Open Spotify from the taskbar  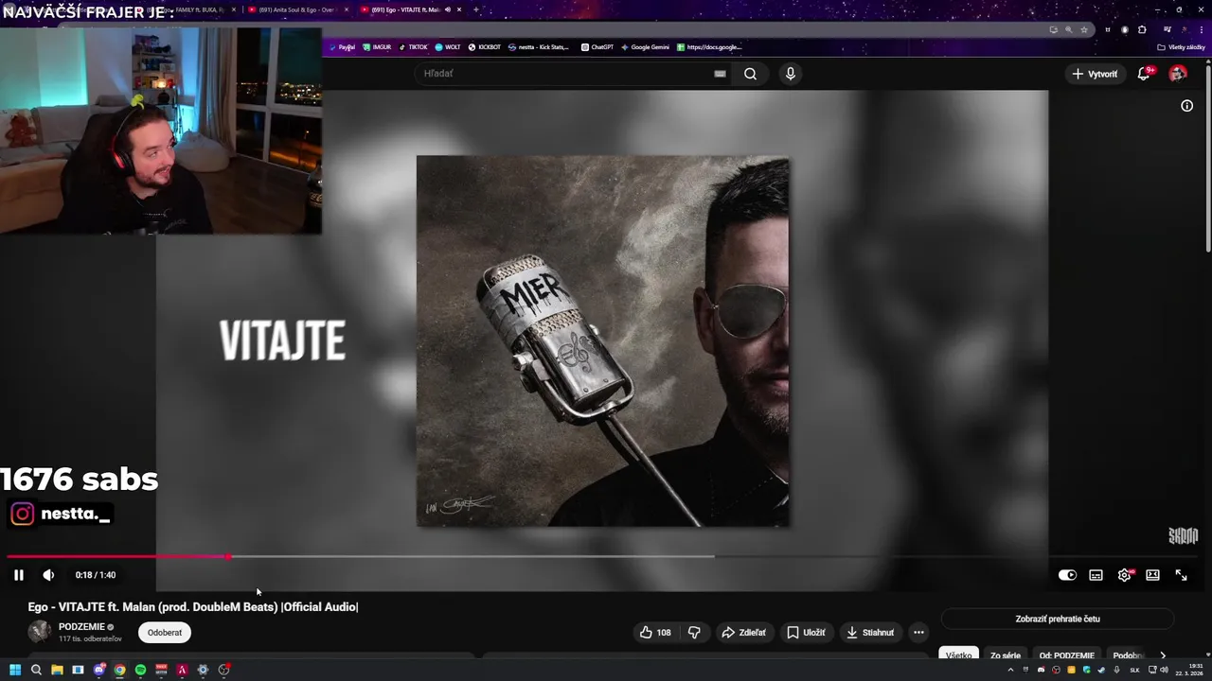tap(140, 670)
